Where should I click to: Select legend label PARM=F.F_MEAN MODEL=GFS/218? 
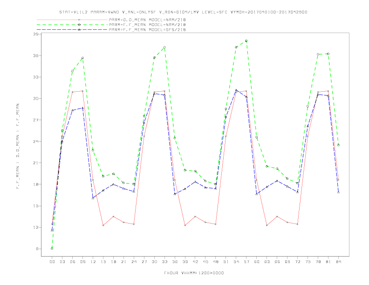coord(147,30)
